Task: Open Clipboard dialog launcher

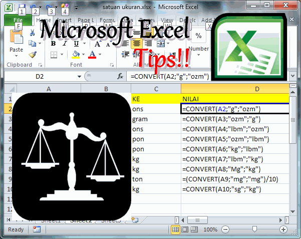Action: pyautogui.click(x=40, y=65)
